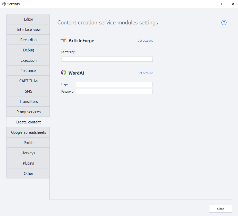
Task: Go to the Execution tab
Action: coord(28,60)
